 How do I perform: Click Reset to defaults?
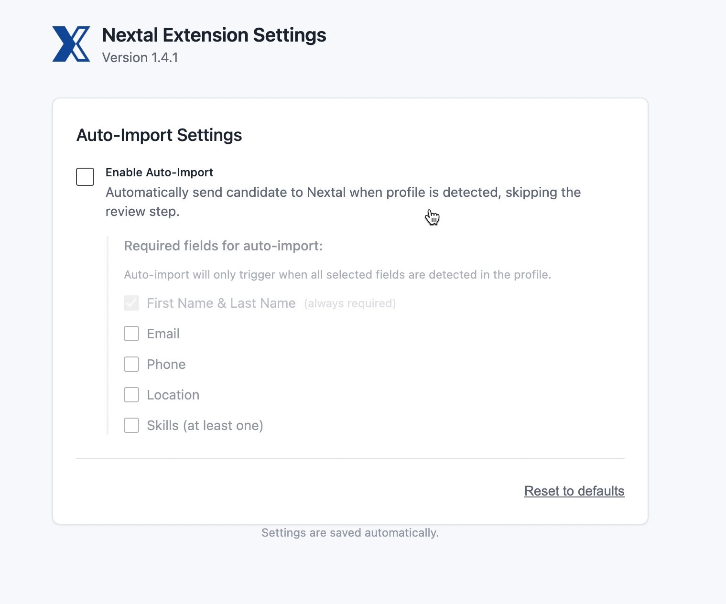click(574, 491)
